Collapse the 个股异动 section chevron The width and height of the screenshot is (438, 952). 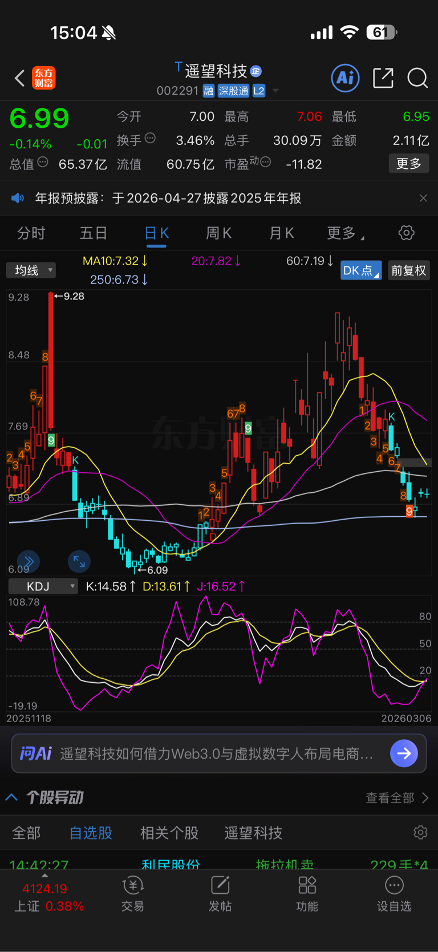(x=11, y=797)
